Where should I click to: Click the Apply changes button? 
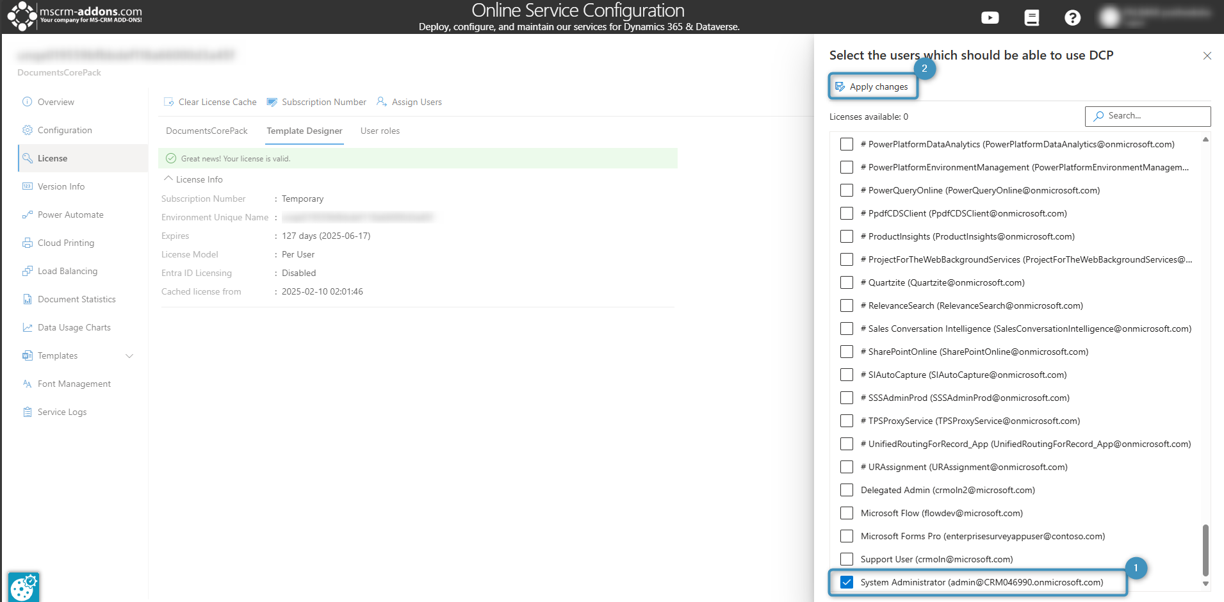pyautogui.click(x=872, y=86)
